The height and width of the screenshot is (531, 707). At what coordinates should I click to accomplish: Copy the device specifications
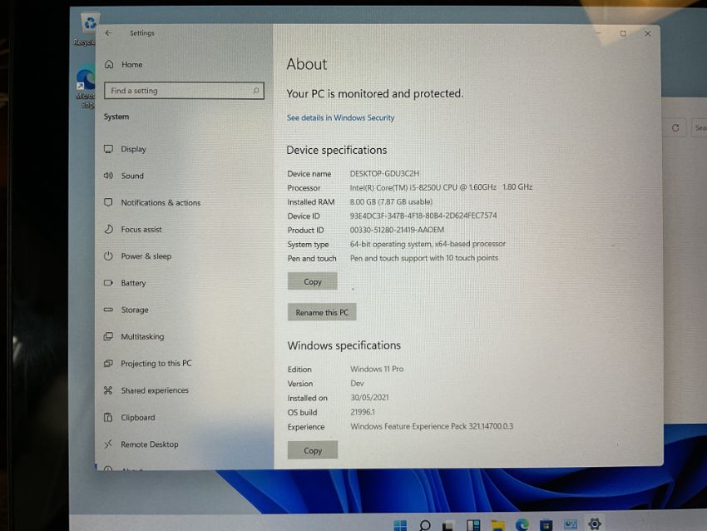313,281
